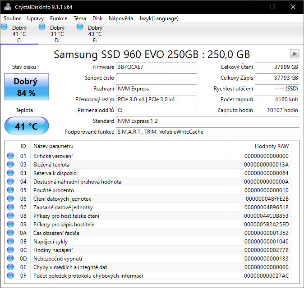Click the 41 °C temperature button
Viewport: 304px width, 288px height.
point(27,126)
